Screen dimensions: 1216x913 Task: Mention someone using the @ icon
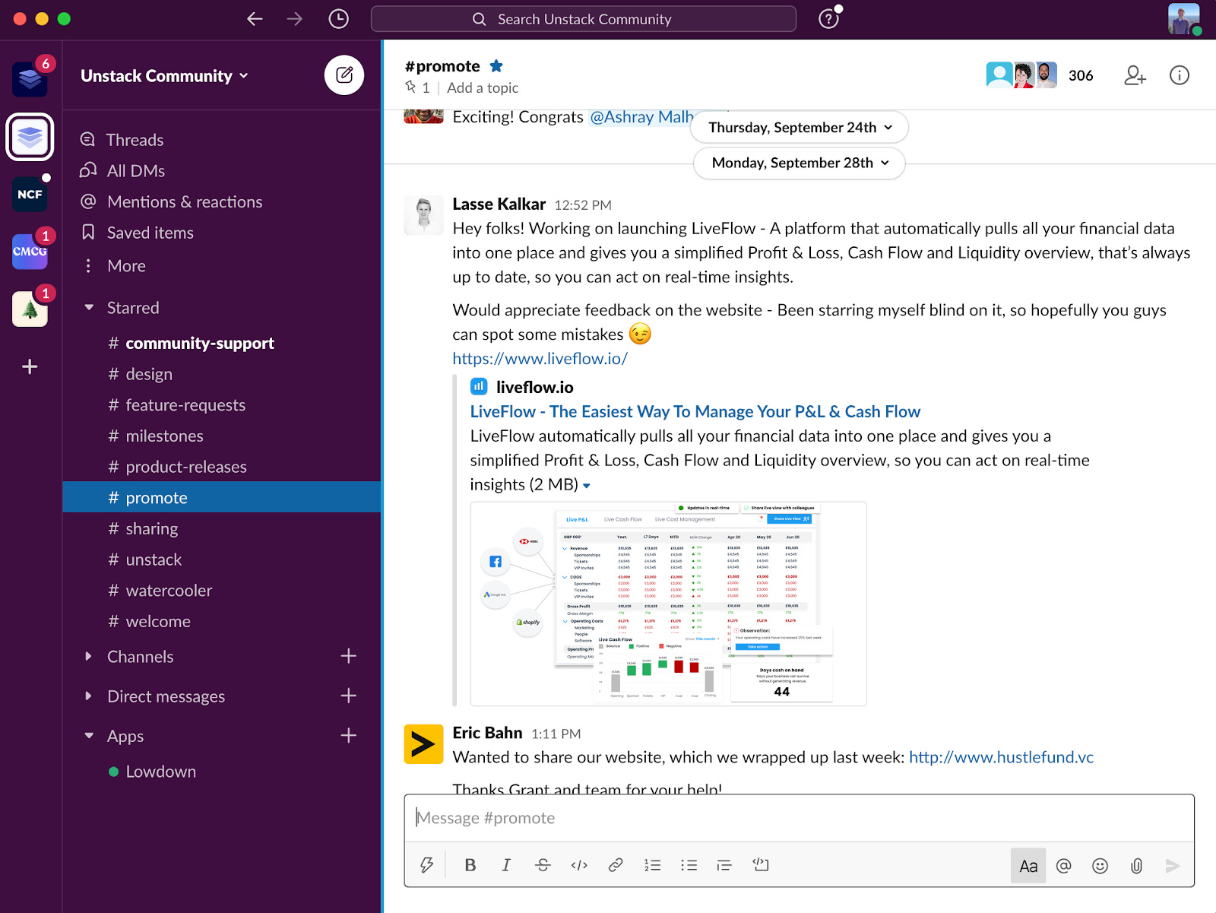point(1064,865)
